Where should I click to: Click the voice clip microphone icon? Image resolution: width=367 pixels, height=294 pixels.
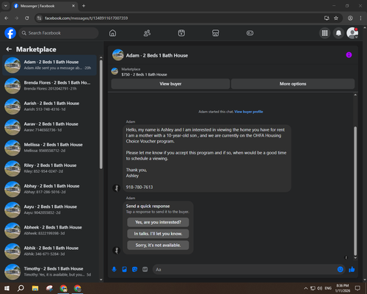[x=114, y=270]
